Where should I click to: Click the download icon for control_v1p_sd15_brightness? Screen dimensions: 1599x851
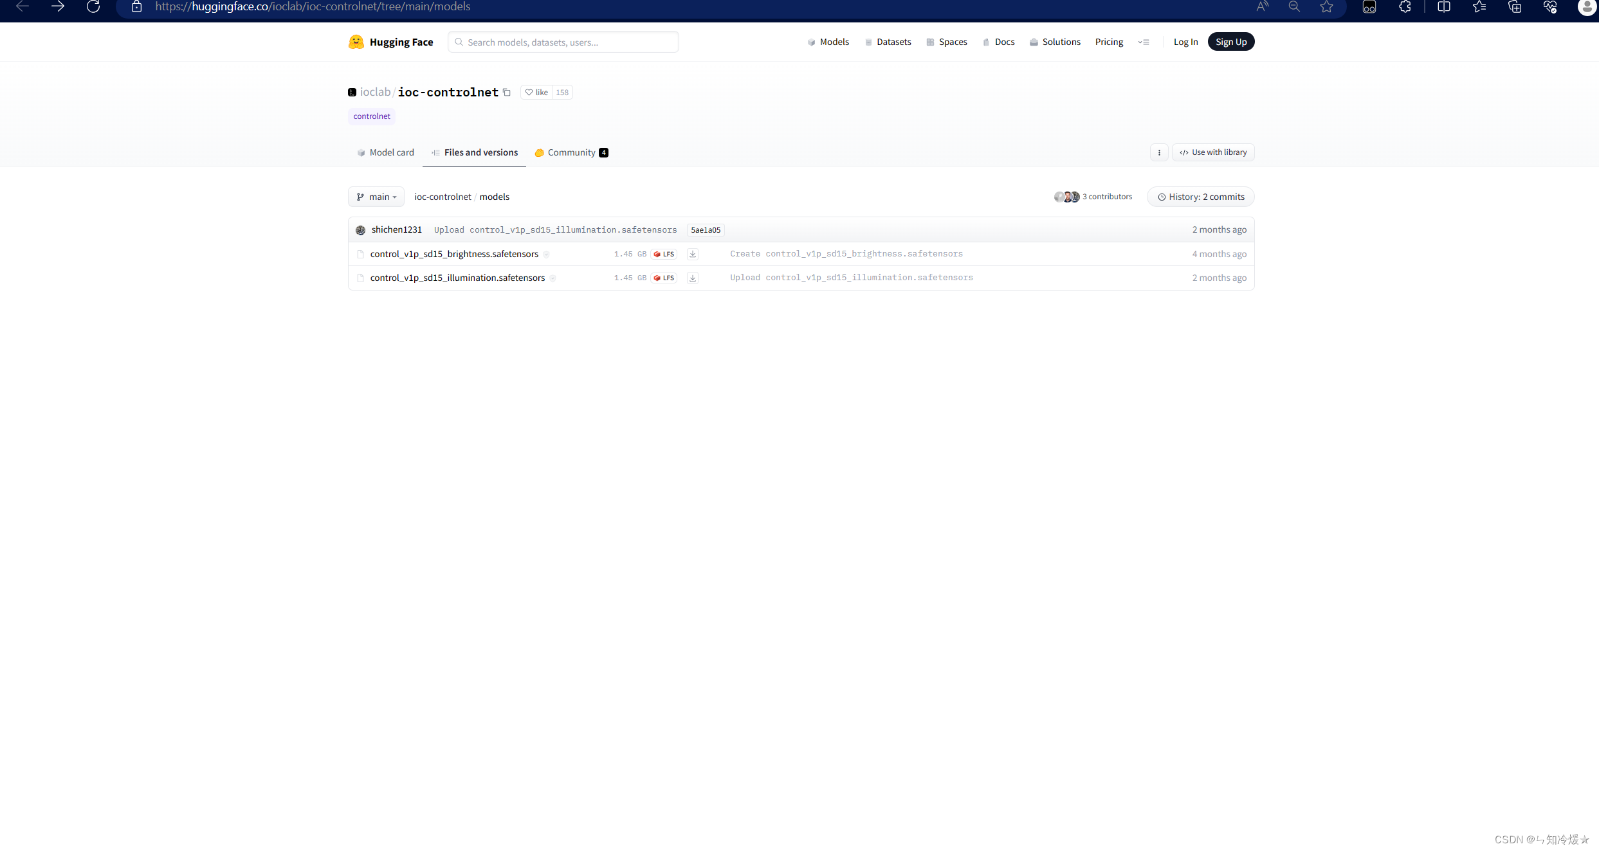click(x=693, y=254)
